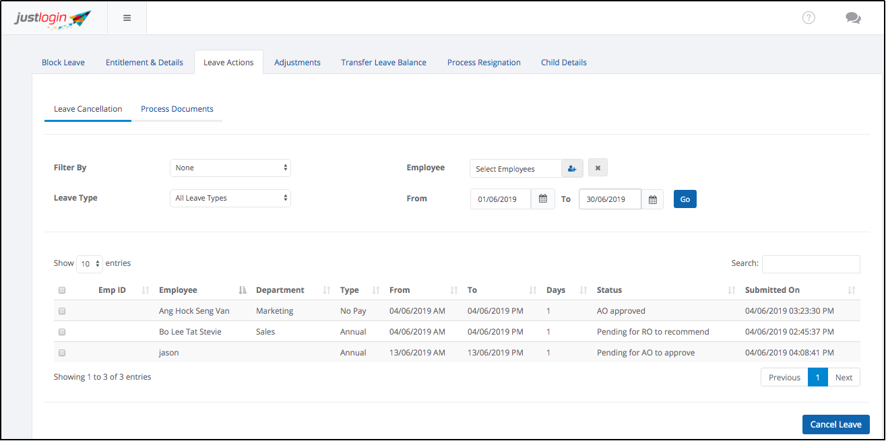Open the Leave Type dropdown
886x441 pixels.
click(x=230, y=198)
